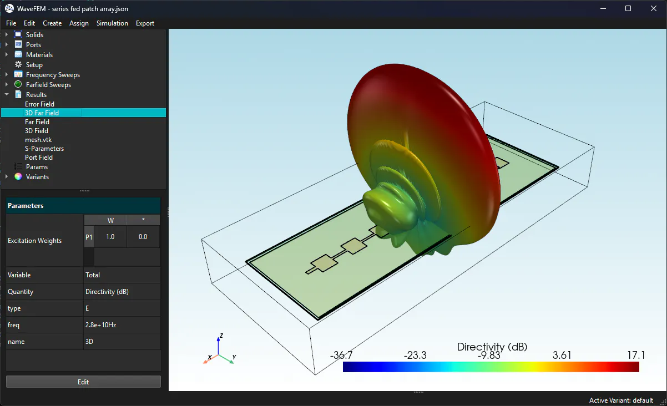Click the Materials tree icon
Viewport: 667px width, 406px height.
[18, 54]
